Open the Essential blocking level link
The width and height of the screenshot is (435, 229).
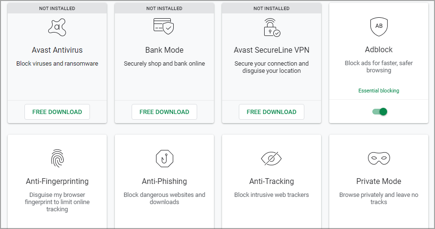click(x=379, y=91)
